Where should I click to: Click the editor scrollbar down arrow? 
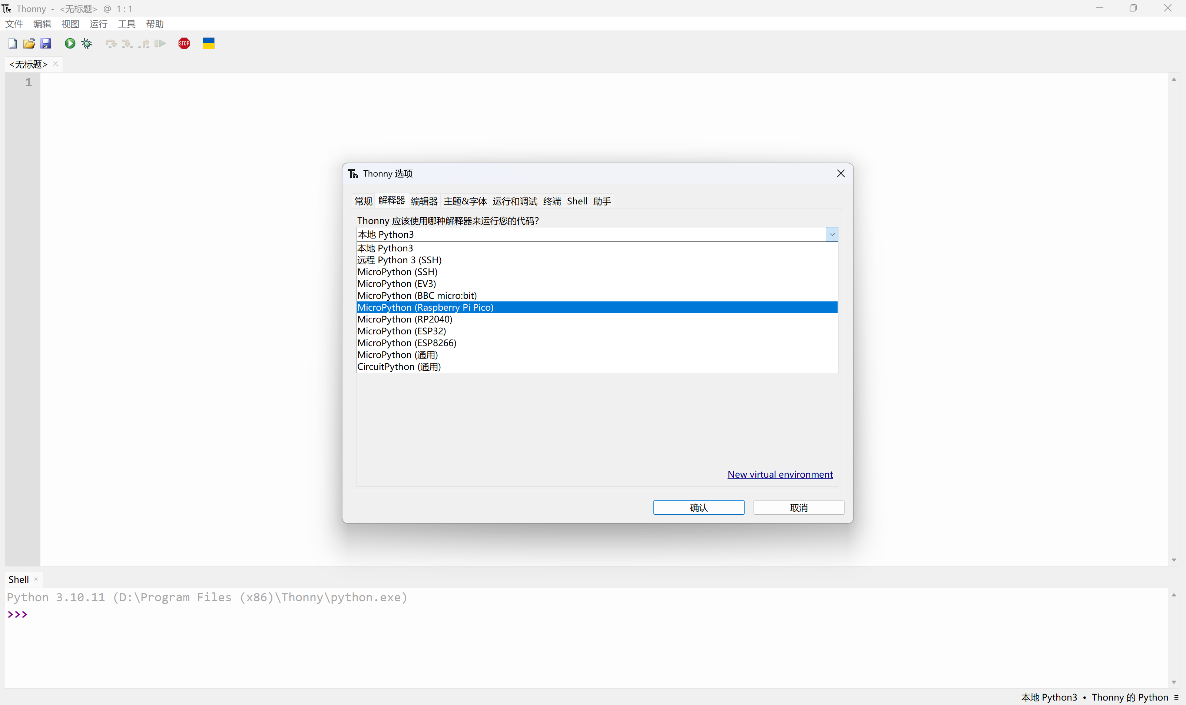(1174, 560)
